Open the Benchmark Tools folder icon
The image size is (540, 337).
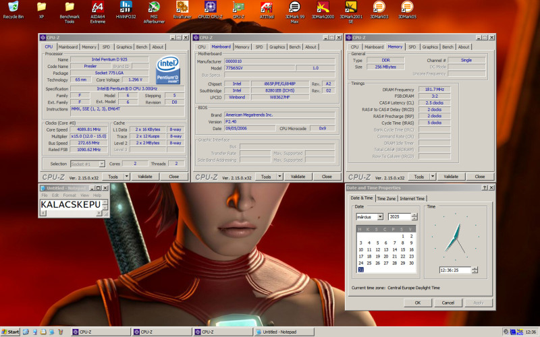(x=70, y=12)
